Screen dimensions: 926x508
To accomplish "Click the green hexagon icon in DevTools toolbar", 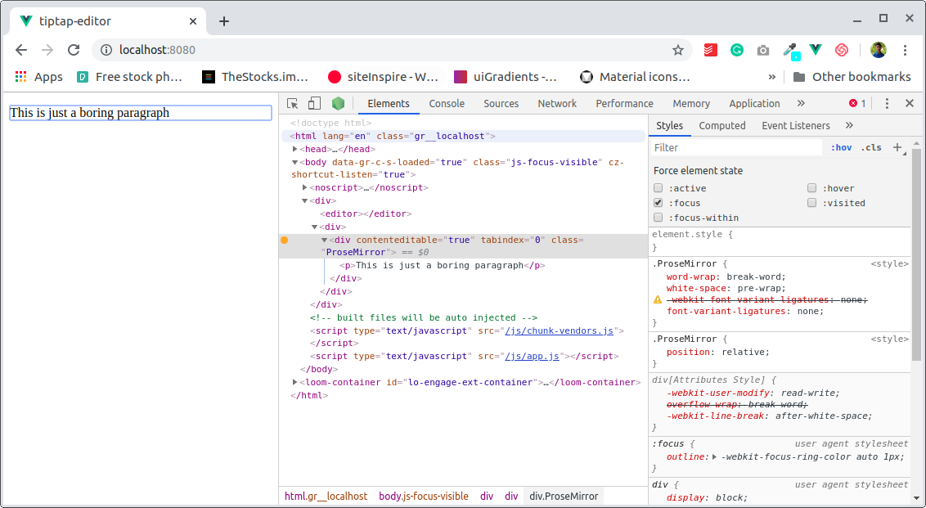I will click(x=338, y=103).
